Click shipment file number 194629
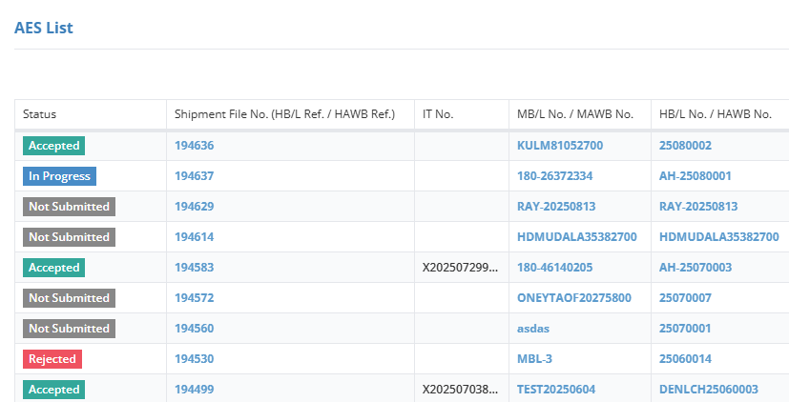This screenshot has height=402, width=789. coord(194,207)
